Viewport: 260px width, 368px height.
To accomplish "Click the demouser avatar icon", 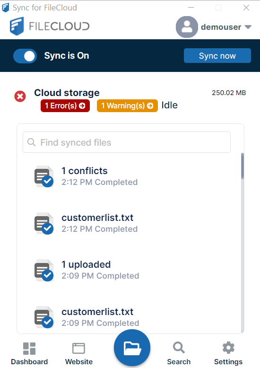I will click(x=187, y=27).
